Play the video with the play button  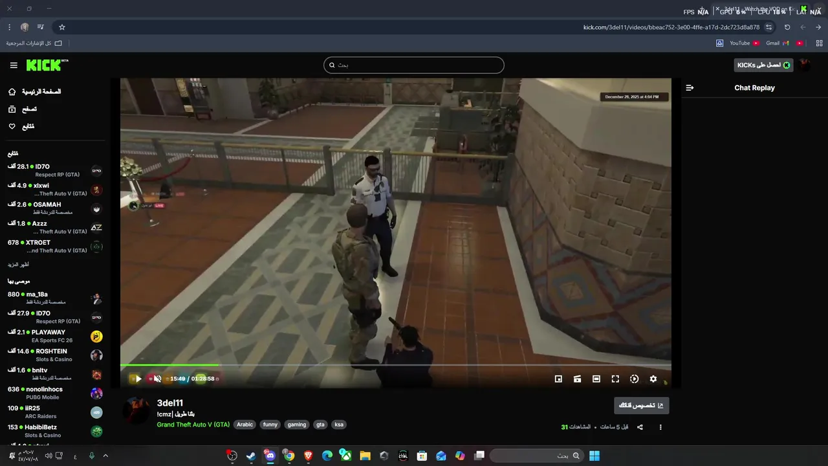tap(138, 379)
